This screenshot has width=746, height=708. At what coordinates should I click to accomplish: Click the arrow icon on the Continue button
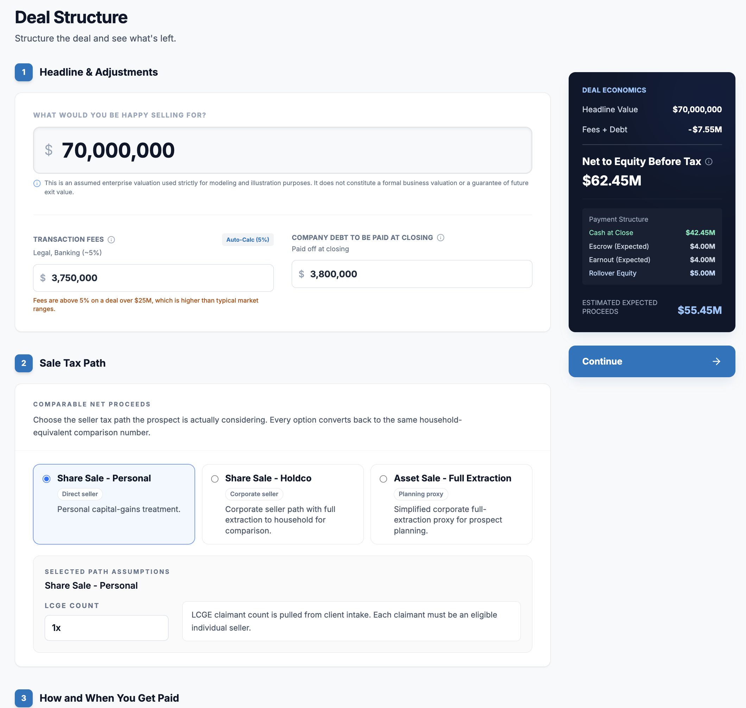click(x=716, y=361)
